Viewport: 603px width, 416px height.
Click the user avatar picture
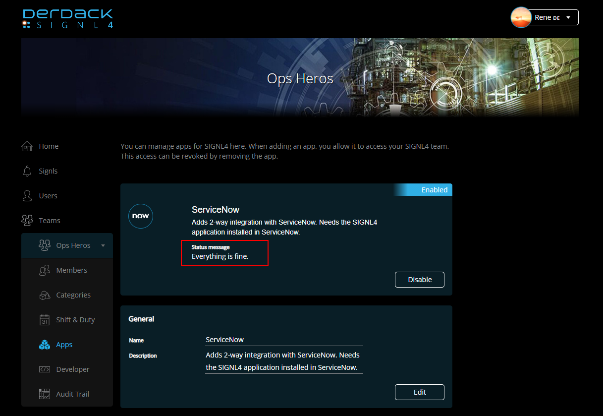[x=521, y=17]
